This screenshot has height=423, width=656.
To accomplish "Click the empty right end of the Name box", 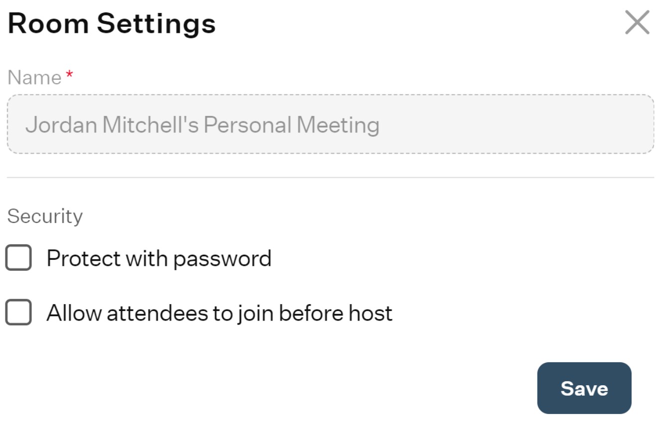I will 518,124.
